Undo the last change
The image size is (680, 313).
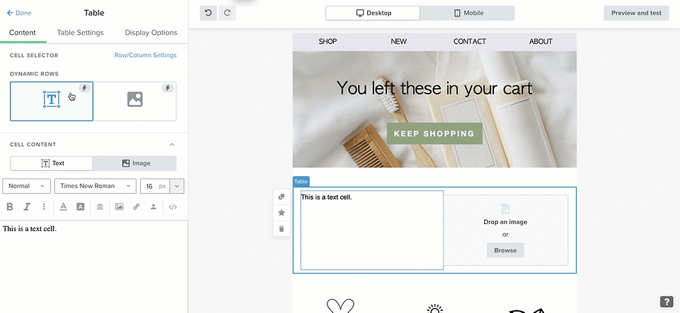point(208,13)
